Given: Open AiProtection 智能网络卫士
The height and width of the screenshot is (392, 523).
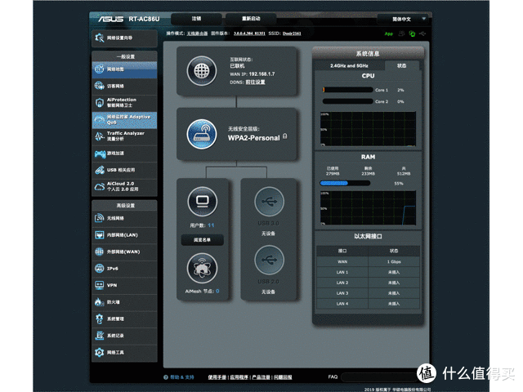Looking at the screenshot, I should 124,103.
